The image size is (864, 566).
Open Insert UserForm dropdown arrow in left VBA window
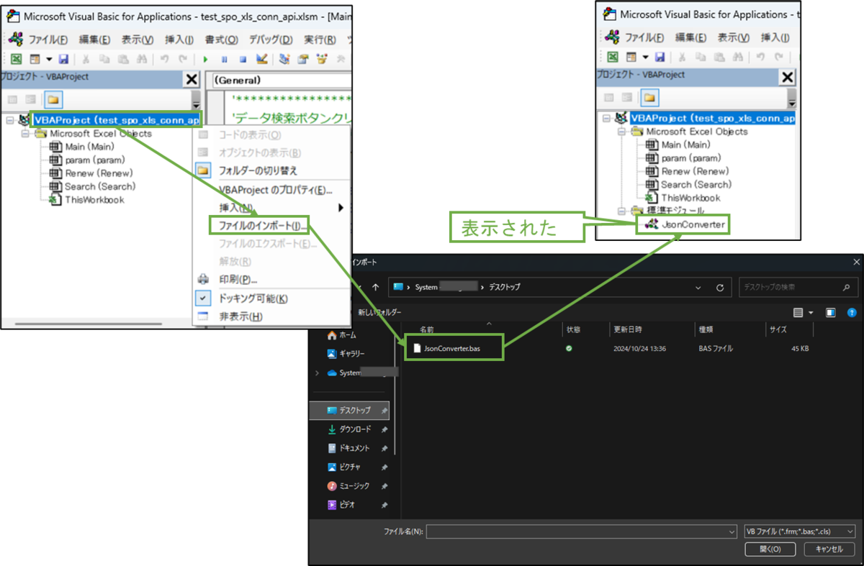[49, 59]
